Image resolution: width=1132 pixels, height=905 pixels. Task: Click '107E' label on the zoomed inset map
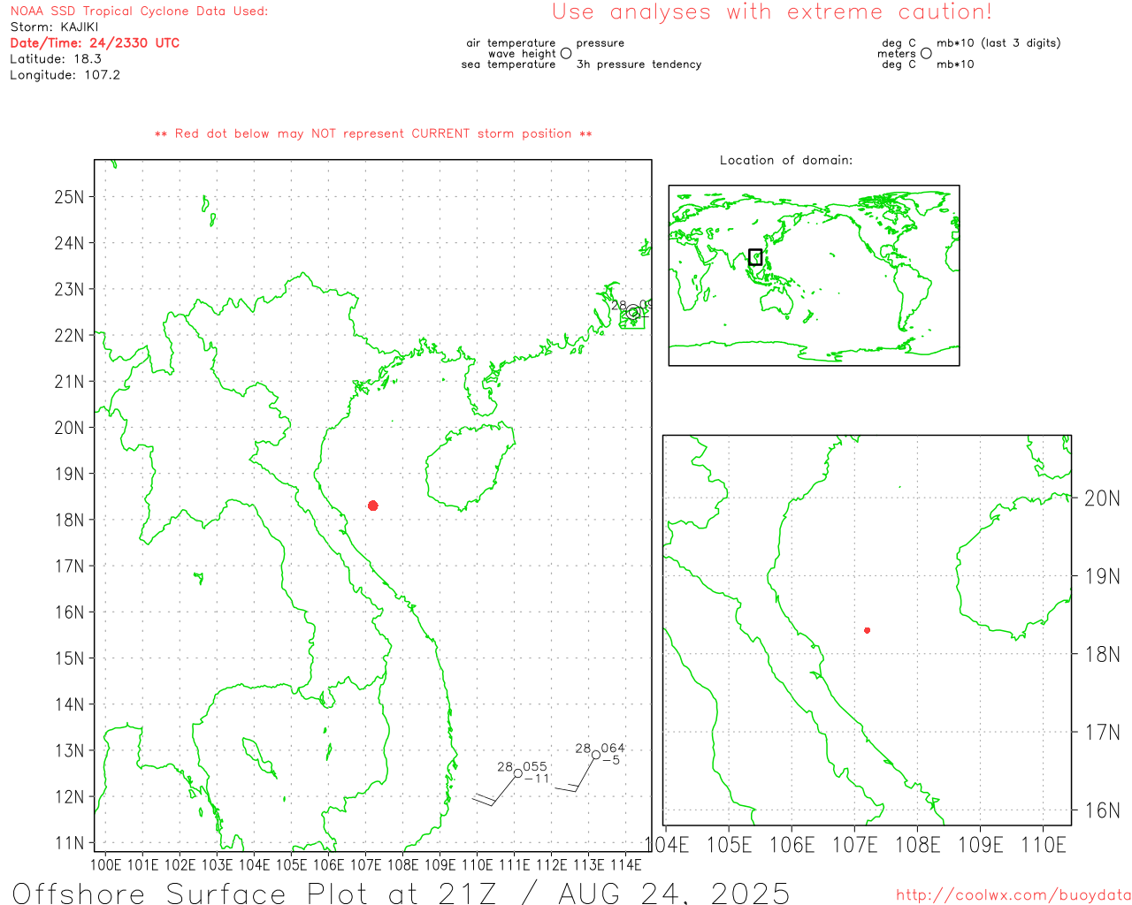click(855, 845)
